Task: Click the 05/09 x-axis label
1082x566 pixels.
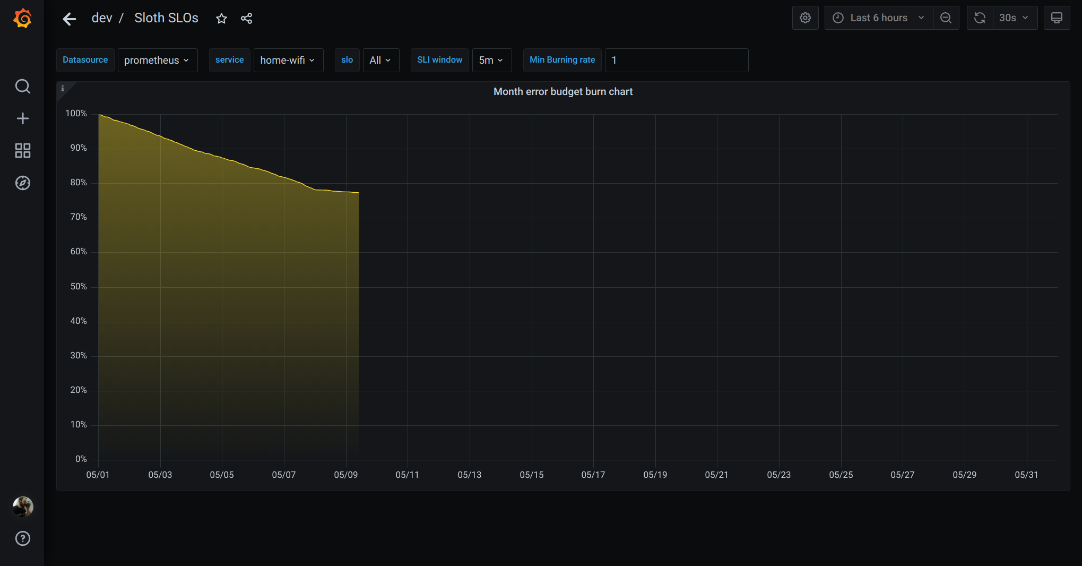Action: pos(345,475)
